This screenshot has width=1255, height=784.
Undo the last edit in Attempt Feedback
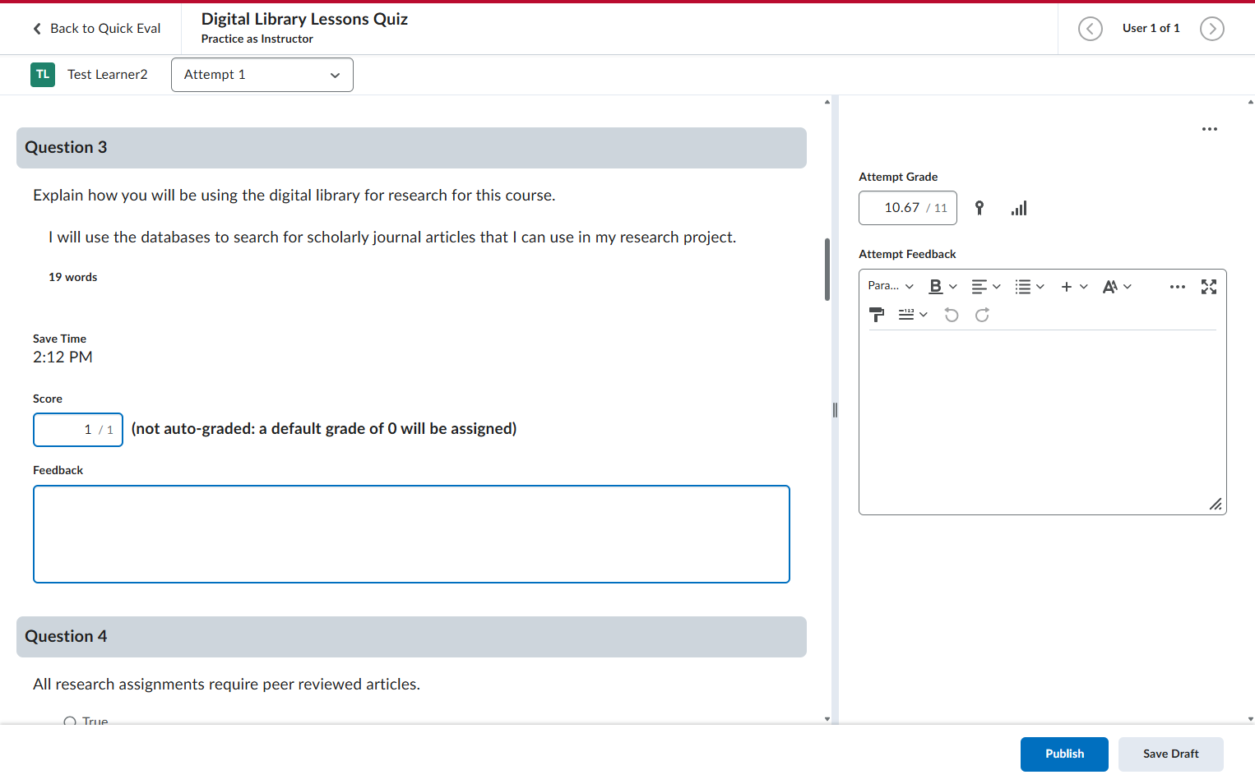click(952, 315)
